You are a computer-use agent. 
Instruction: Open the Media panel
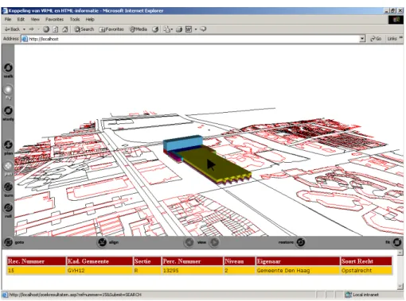[x=139, y=29]
